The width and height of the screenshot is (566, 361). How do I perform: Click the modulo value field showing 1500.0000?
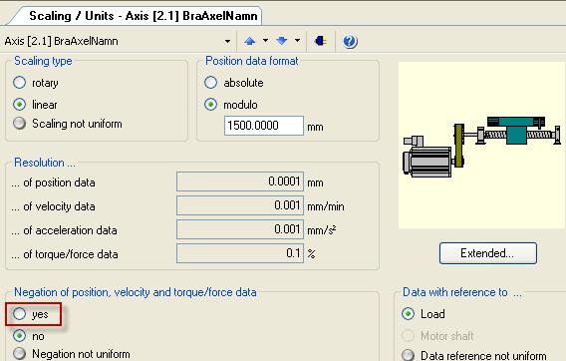264,126
